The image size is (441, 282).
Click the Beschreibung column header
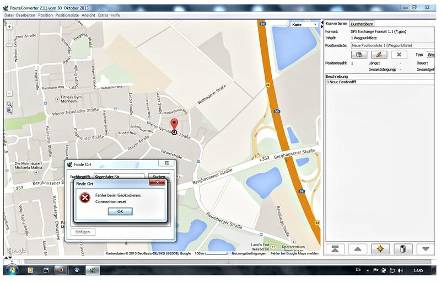[380, 76]
